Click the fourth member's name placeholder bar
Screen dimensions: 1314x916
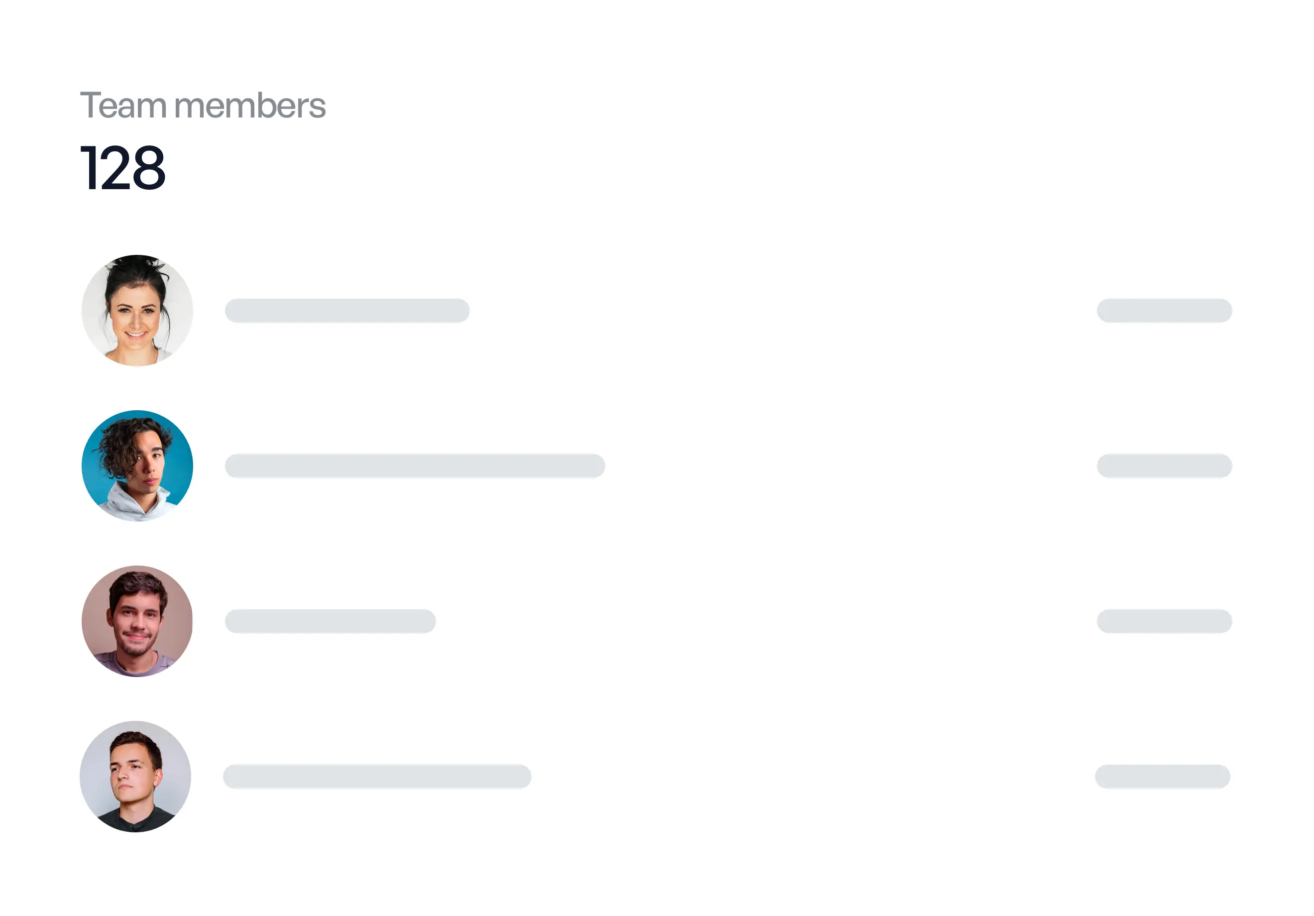pyautogui.click(x=377, y=776)
